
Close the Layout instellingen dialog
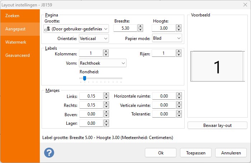245,5
